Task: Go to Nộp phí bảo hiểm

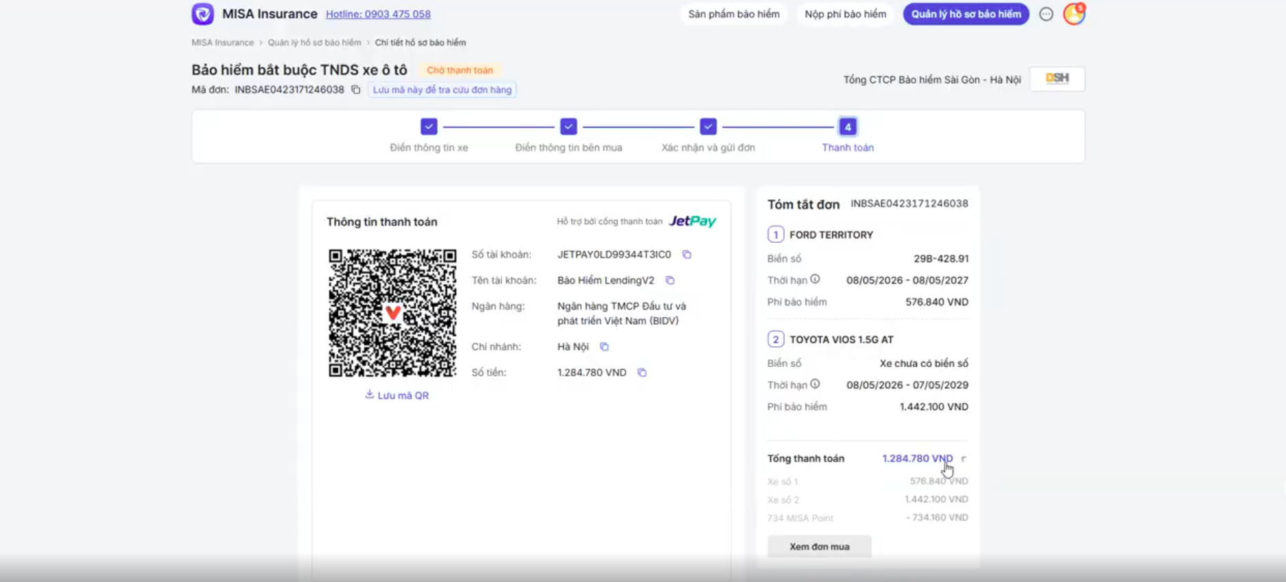Action: coord(845,14)
